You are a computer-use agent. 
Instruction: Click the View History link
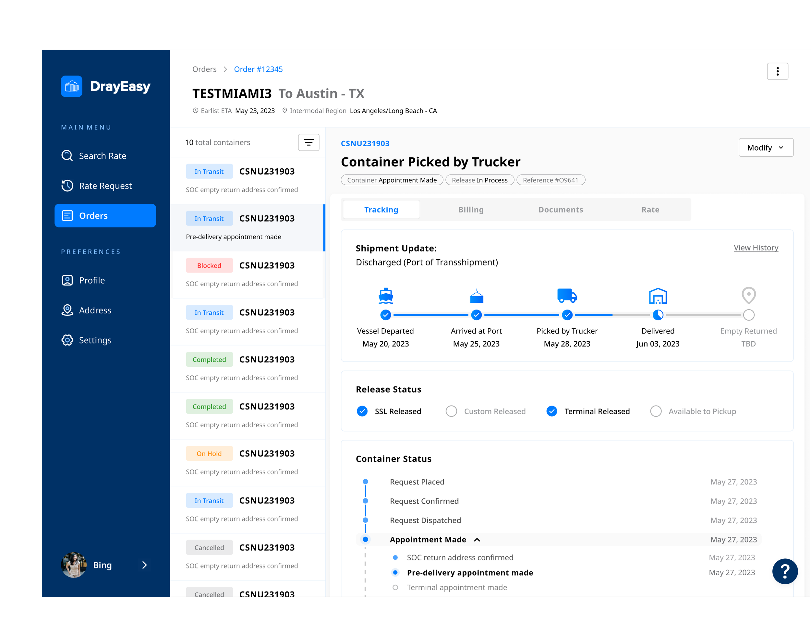pyautogui.click(x=756, y=248)
